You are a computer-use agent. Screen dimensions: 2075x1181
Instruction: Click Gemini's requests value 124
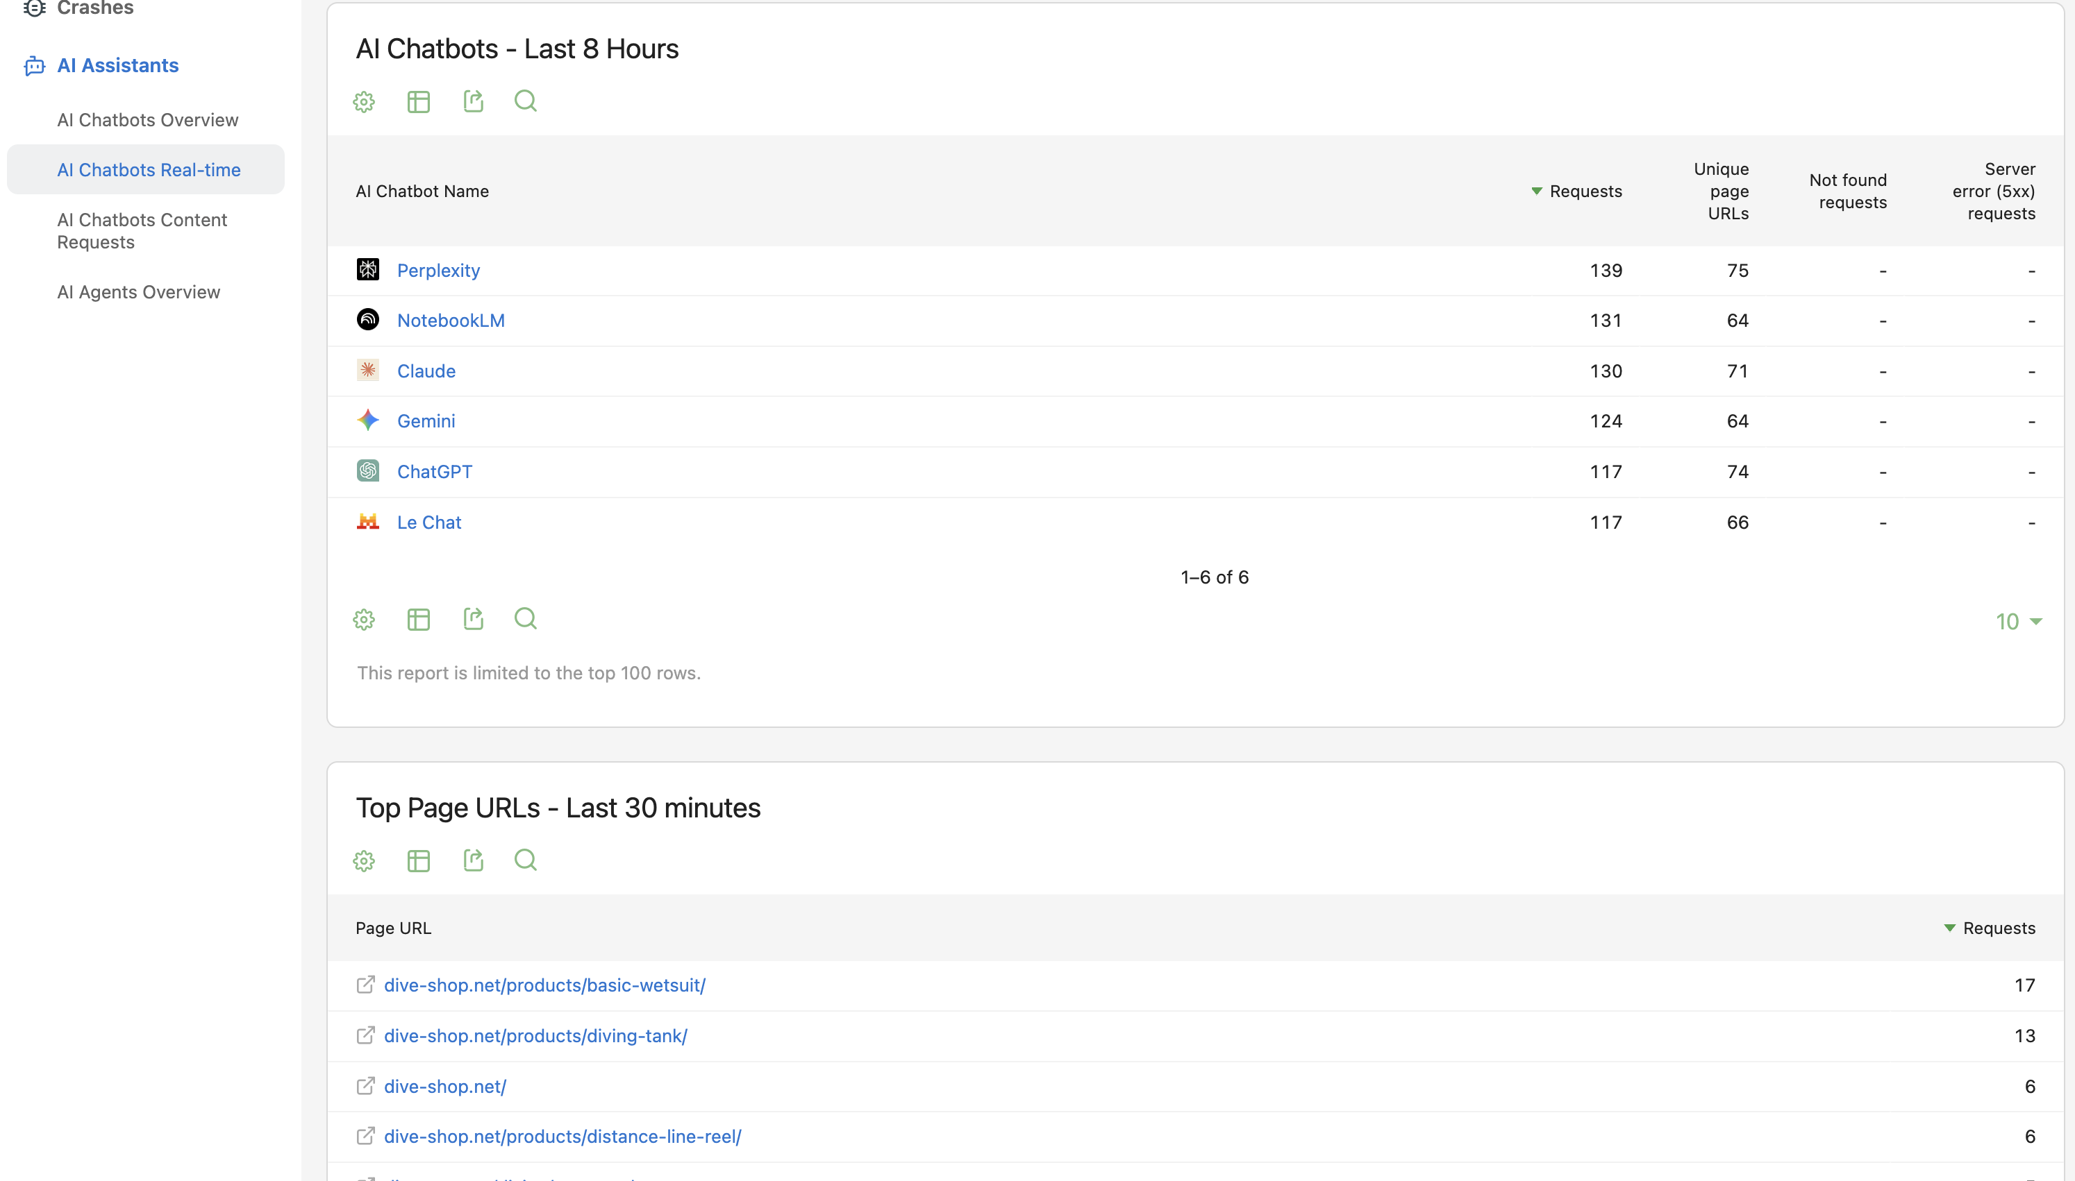pyautogui.click(x=1606, y=421)
